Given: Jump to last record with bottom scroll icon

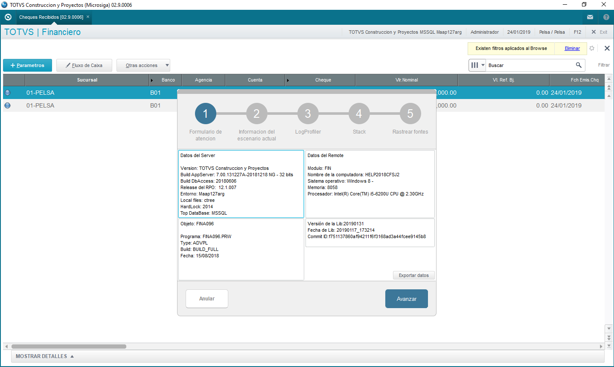Looking at the screenshot, I should 609,346.
